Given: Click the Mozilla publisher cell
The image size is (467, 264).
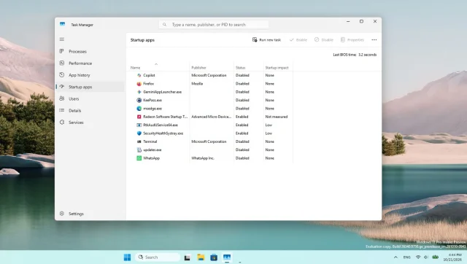Looking at the screenshot, I should click(x=197, y=84).
